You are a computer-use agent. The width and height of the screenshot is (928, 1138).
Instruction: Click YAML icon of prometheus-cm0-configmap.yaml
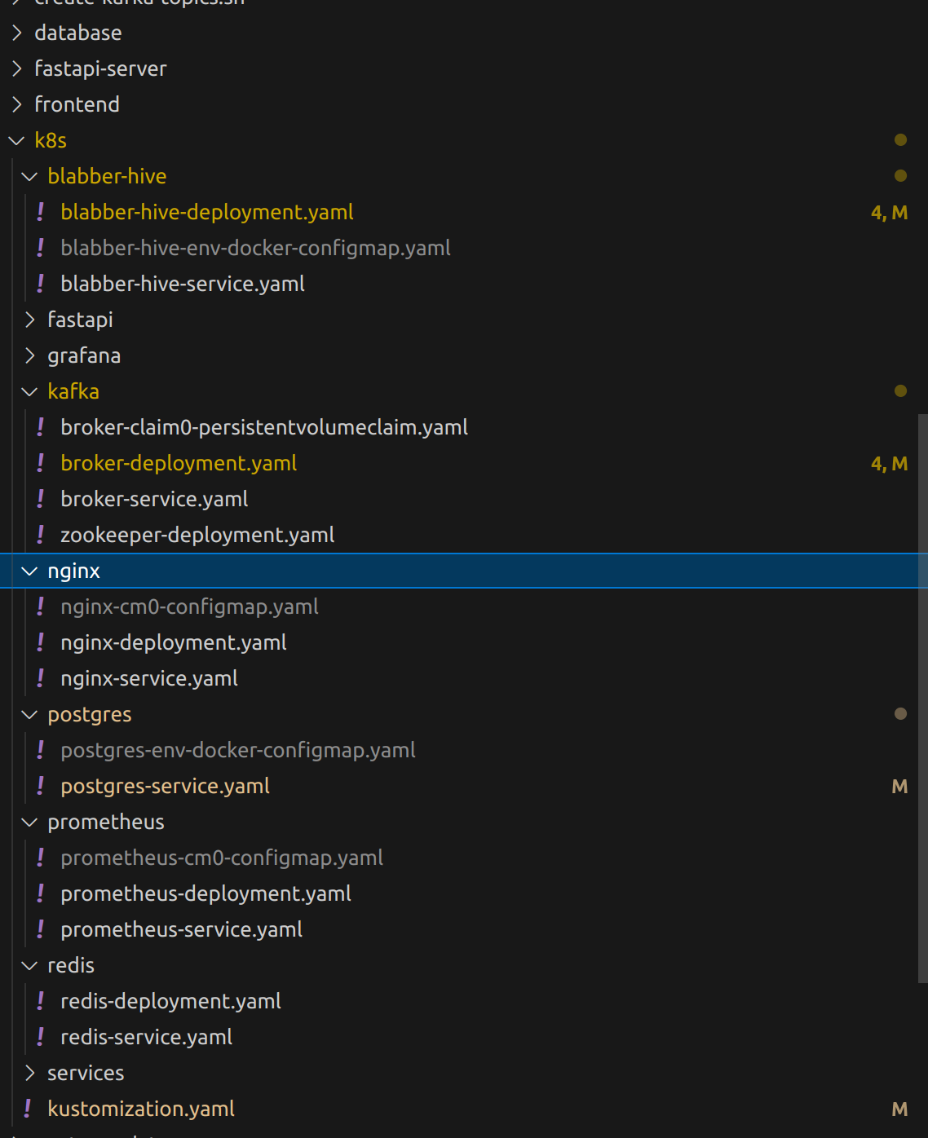click(x=41, y=858)
